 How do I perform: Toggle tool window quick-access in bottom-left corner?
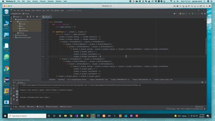[11, 109]
